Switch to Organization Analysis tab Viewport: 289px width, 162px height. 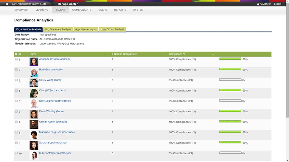tap(28, 29)
